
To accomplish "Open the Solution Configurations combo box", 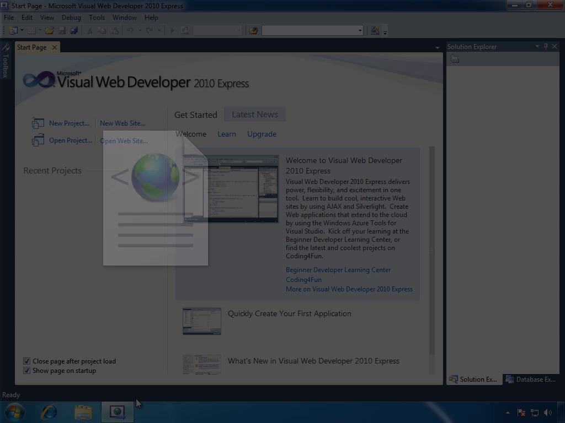I will (217, 31).
